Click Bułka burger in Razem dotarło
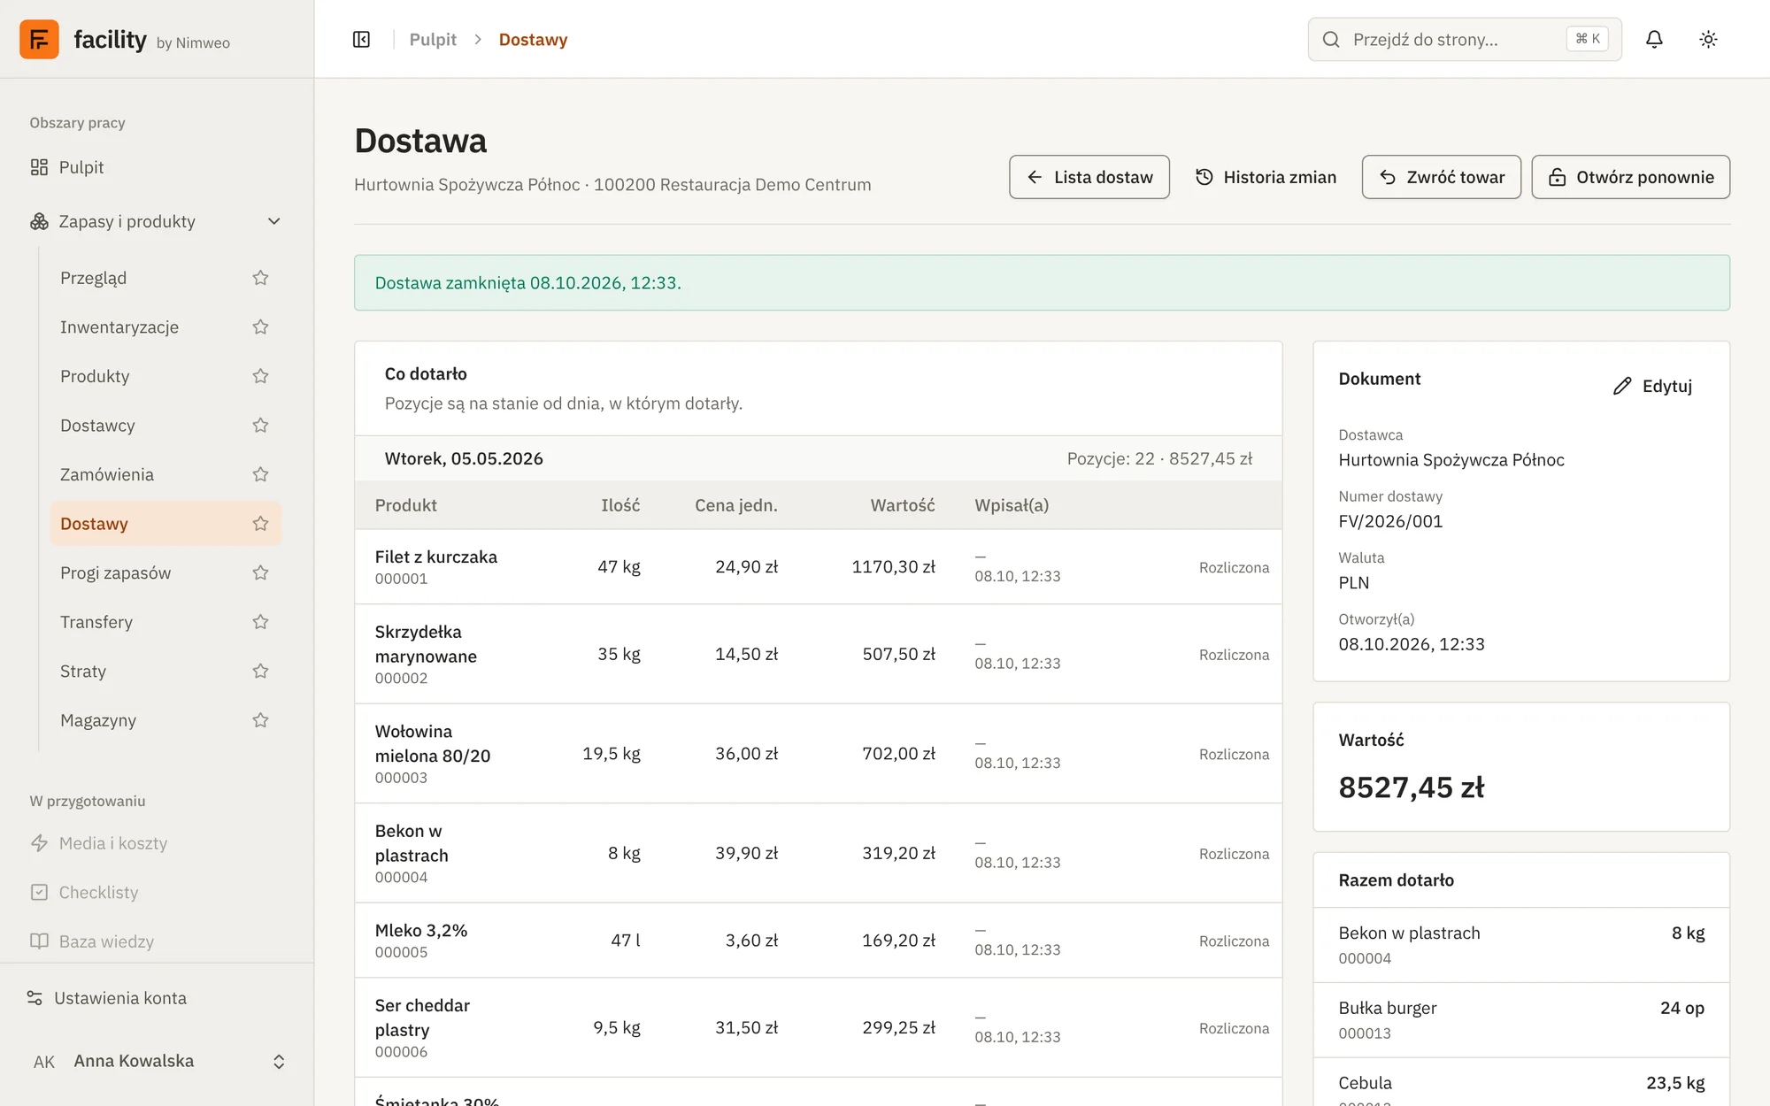The width and height of the screenshot is (1770, 1106). pyautogui.click(x=1387, y=1008)
